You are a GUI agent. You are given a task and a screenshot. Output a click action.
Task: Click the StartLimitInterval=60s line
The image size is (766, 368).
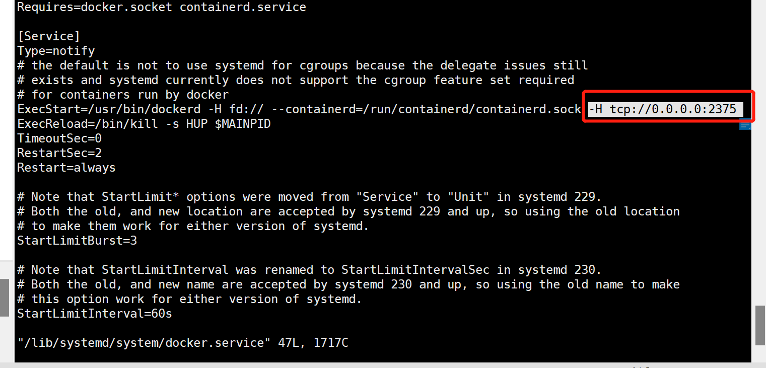[95, 314]
